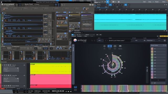Undo in Phase Plant header
Screen dimensions: 168x94
62,5
